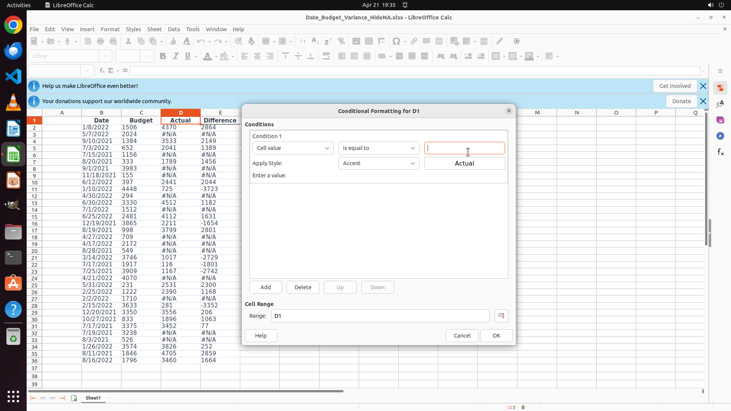Open the Format menu

[x=110, y=29]
